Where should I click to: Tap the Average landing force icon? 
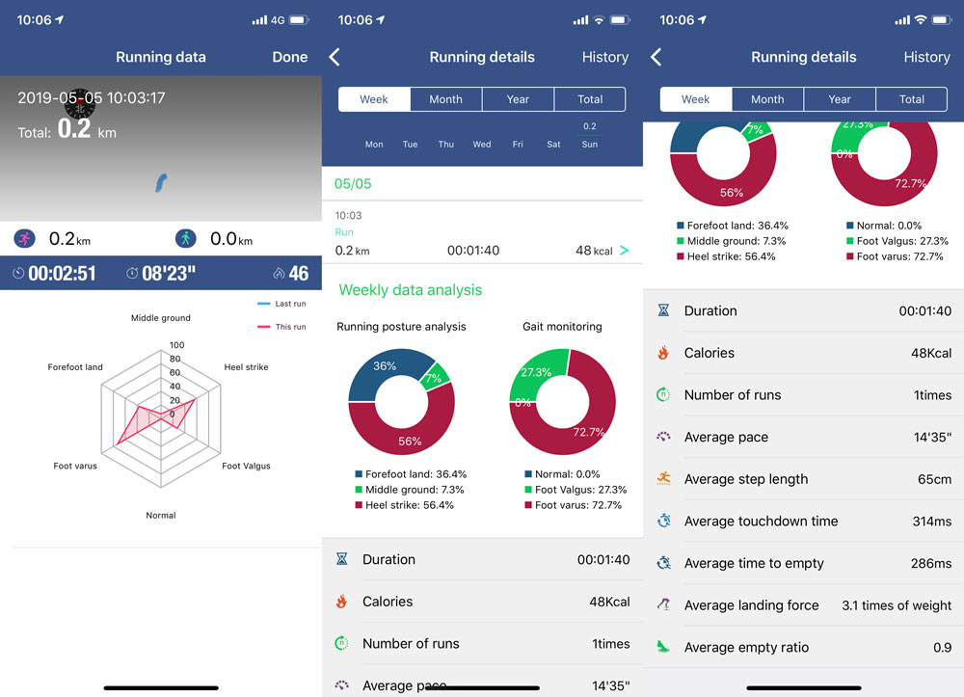pyautogui.click(x=663, y=604)
